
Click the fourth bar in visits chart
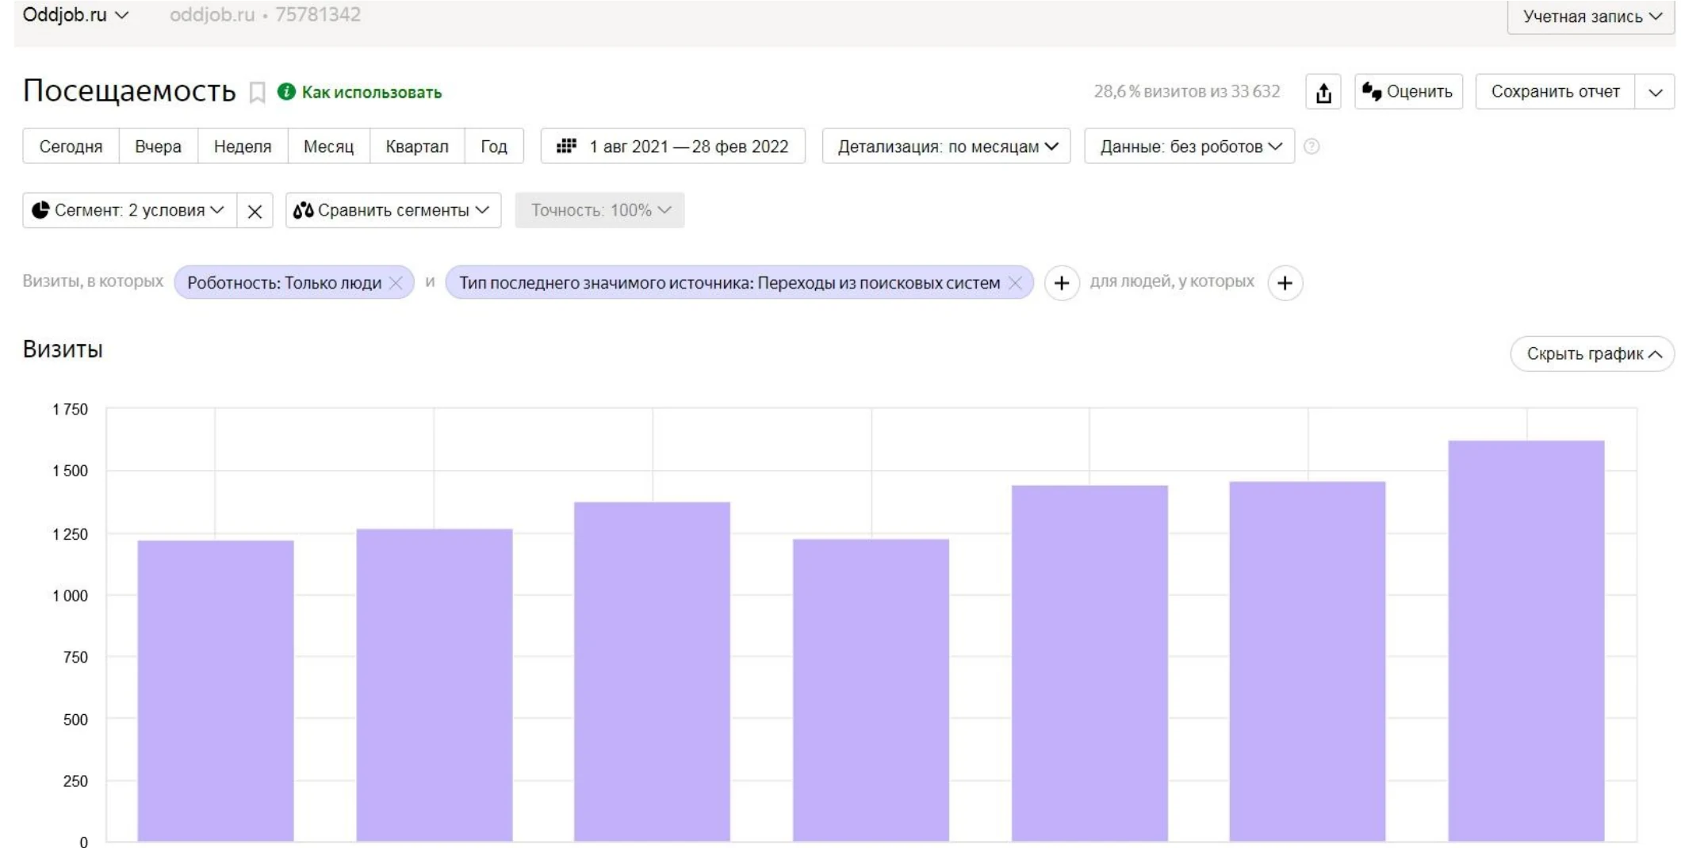(x=871, y=689)
